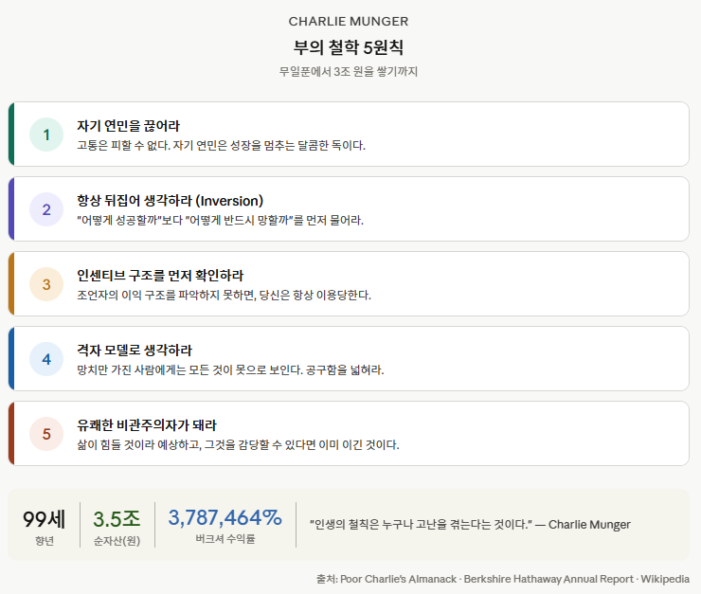Click the Charlie Munger quote text

470,524
